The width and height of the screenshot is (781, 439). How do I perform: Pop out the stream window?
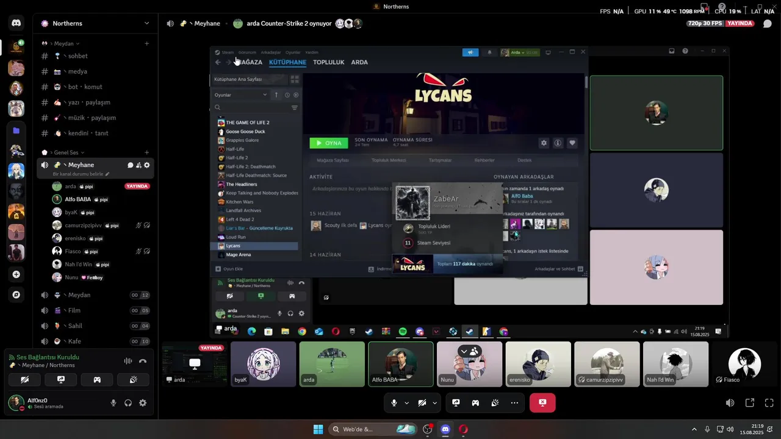[x=750, y=403]
